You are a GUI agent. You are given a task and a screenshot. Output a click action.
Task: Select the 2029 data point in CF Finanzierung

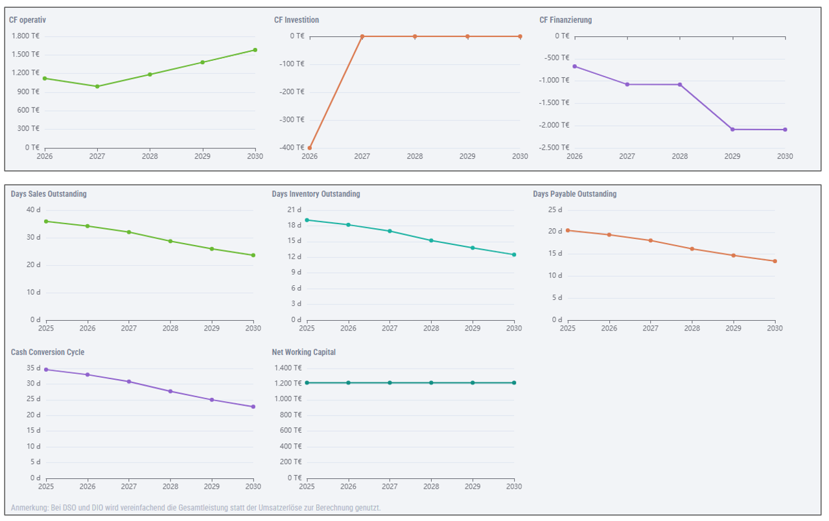click(732, 129)
